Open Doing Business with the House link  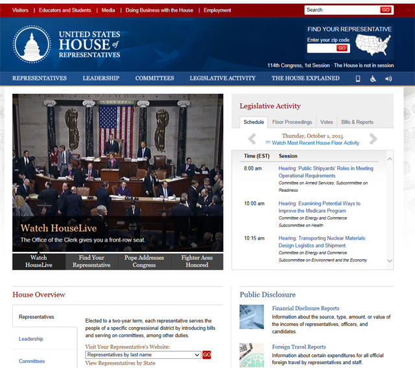point(160,10)
